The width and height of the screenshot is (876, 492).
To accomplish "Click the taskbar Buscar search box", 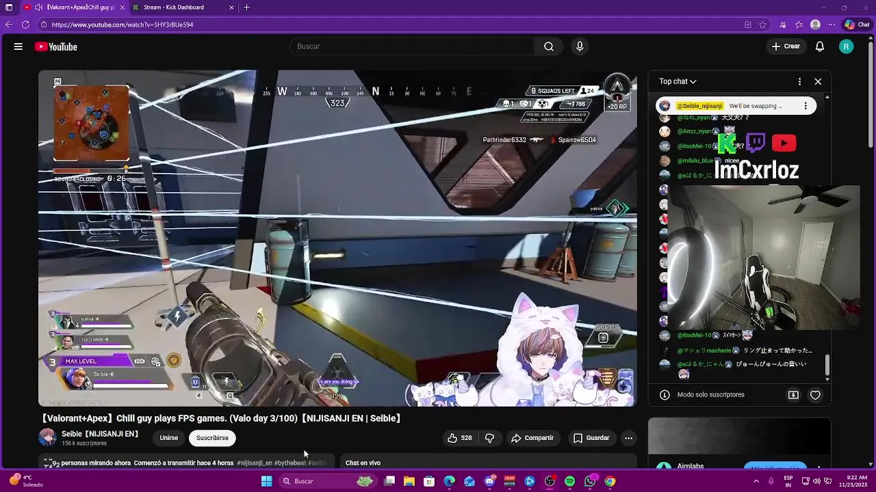I will coord(327,482).
